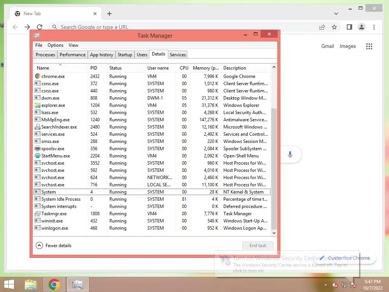The height and width of the screenshot is (292, 389).
Task: Sort by the Status column header
Action: tap(126, 68)
